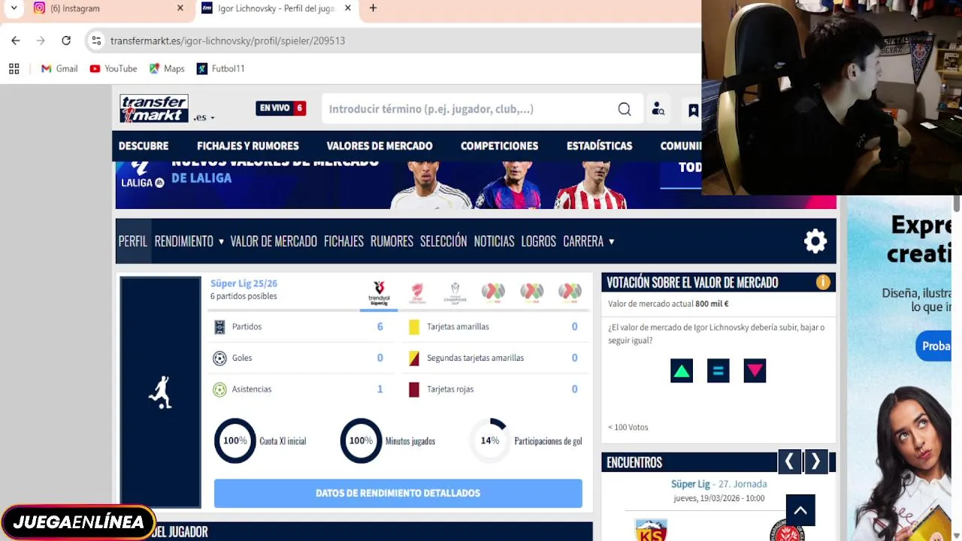Open the Selección tab
962x541 pixels.
tap(443, 241)
